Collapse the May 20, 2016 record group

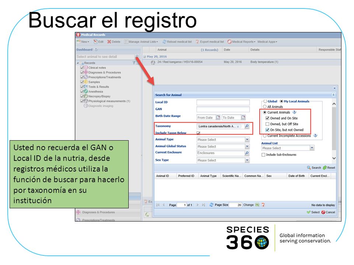click(145, 57)
